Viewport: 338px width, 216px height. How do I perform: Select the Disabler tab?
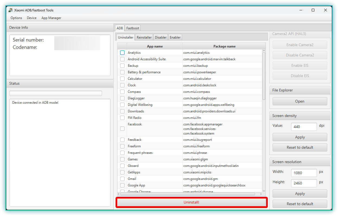point(161,37)
